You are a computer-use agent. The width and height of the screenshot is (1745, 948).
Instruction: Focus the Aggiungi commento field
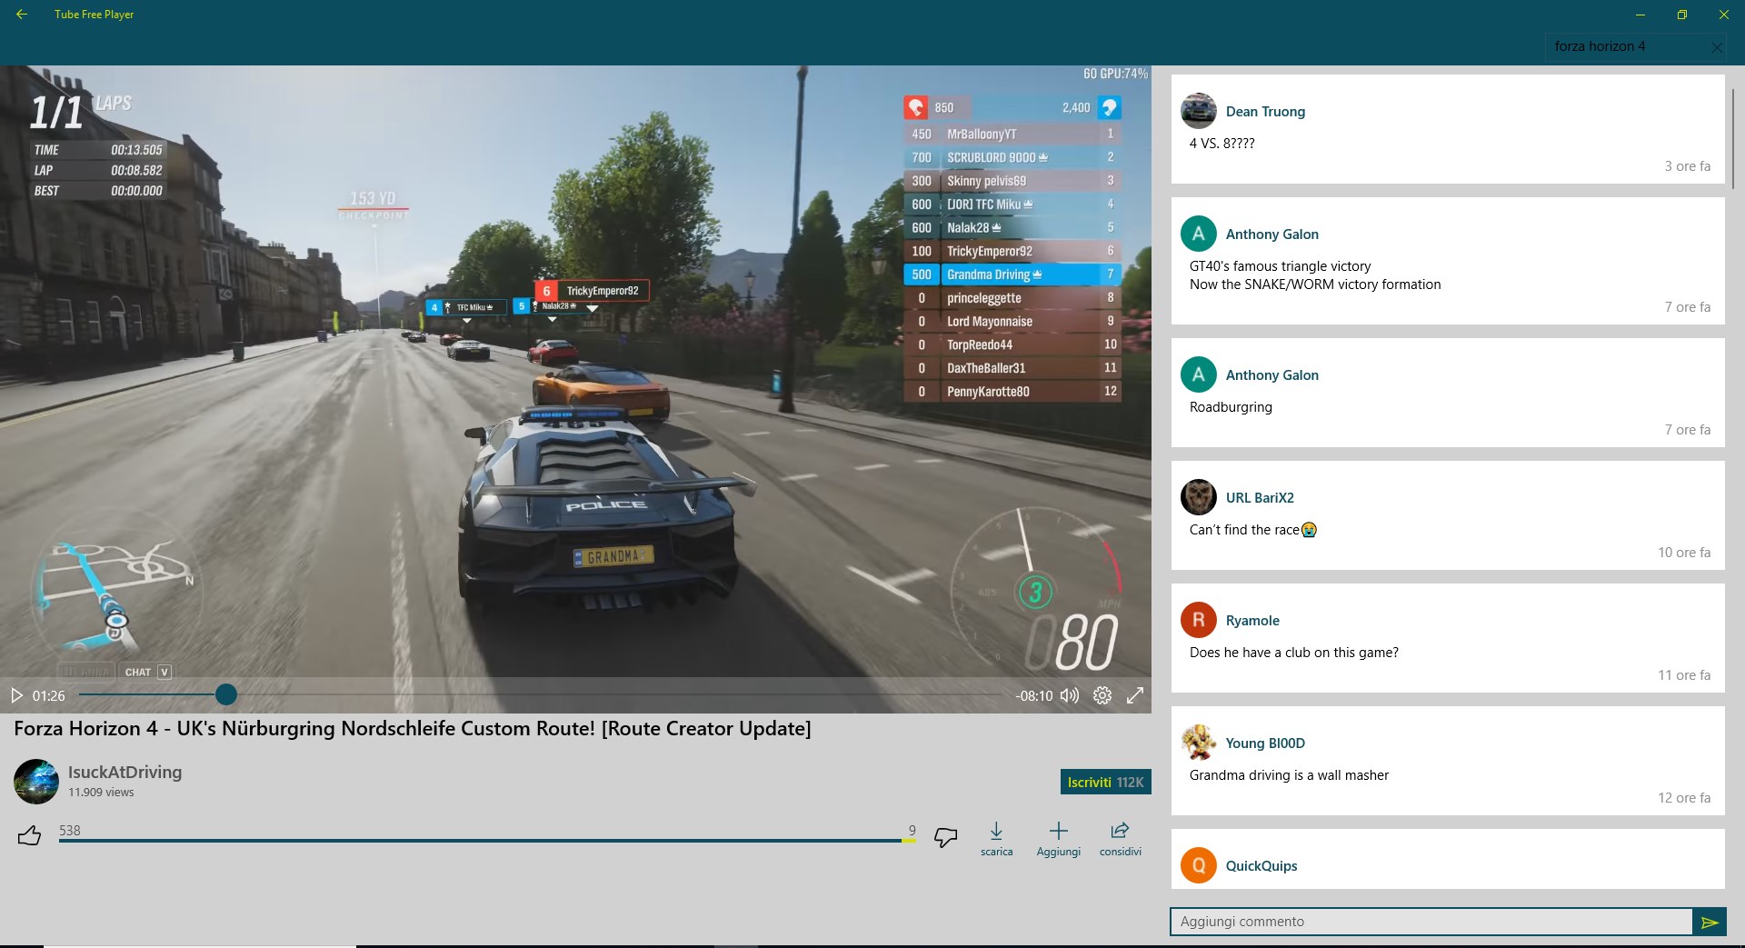pos(1431,922)
